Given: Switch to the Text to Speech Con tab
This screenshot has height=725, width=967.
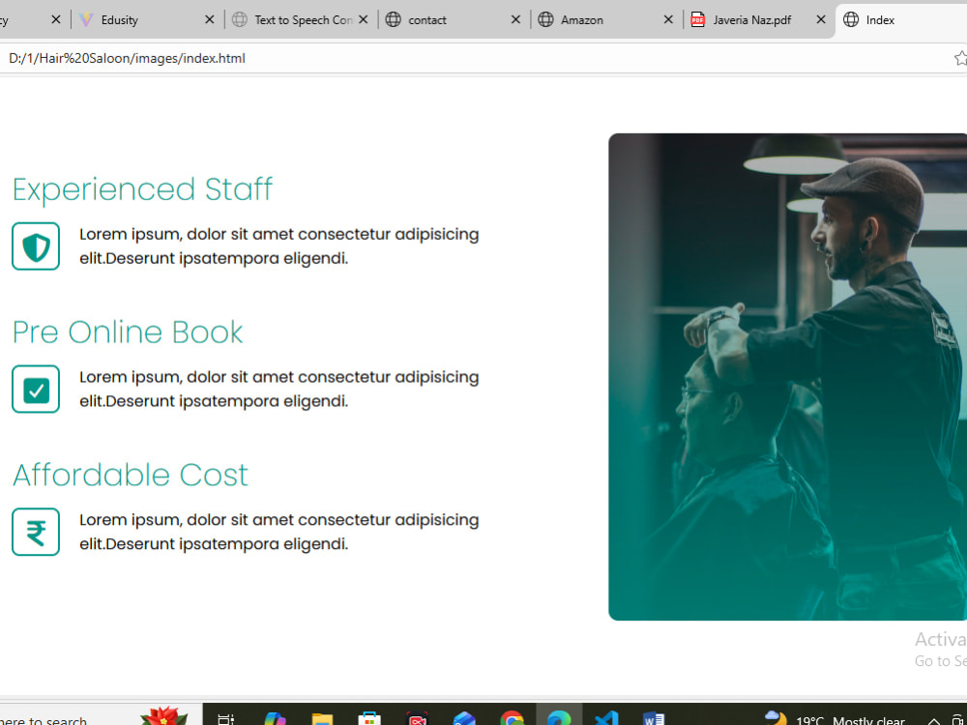Looking at the screenshot, I should pyautogui.click(x=301, y=19).
